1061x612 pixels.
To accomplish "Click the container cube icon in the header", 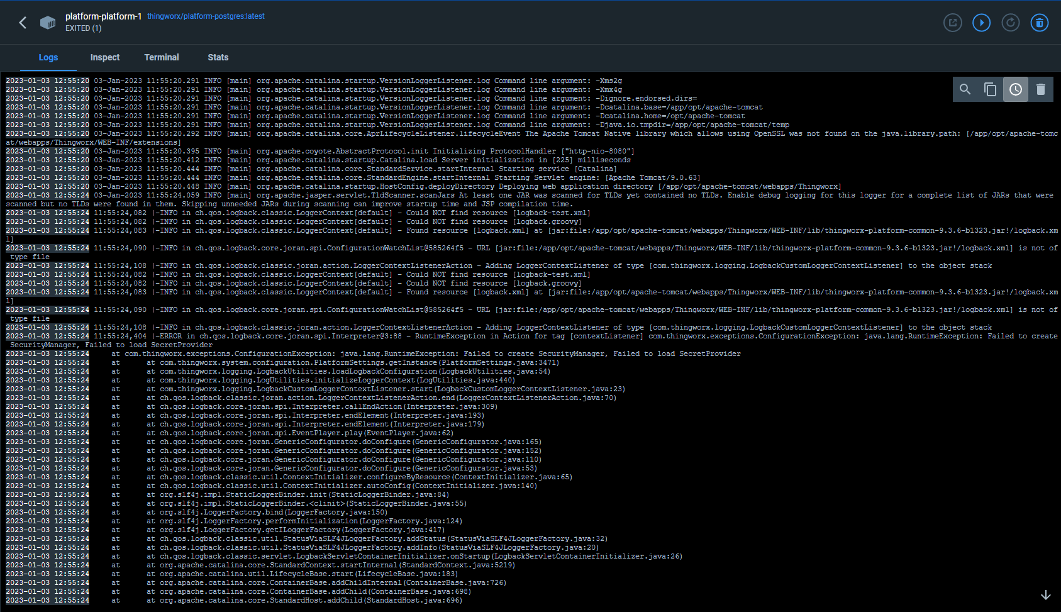I will click(48, 22).
